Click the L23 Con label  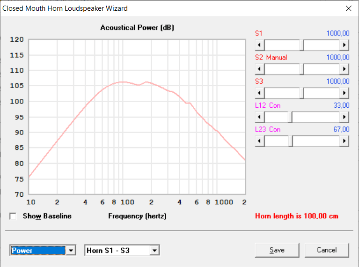(268, 129)
